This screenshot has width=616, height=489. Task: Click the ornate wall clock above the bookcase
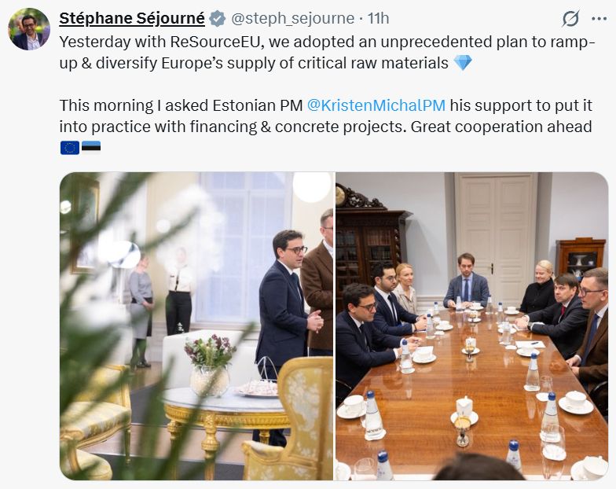[342, 195]
